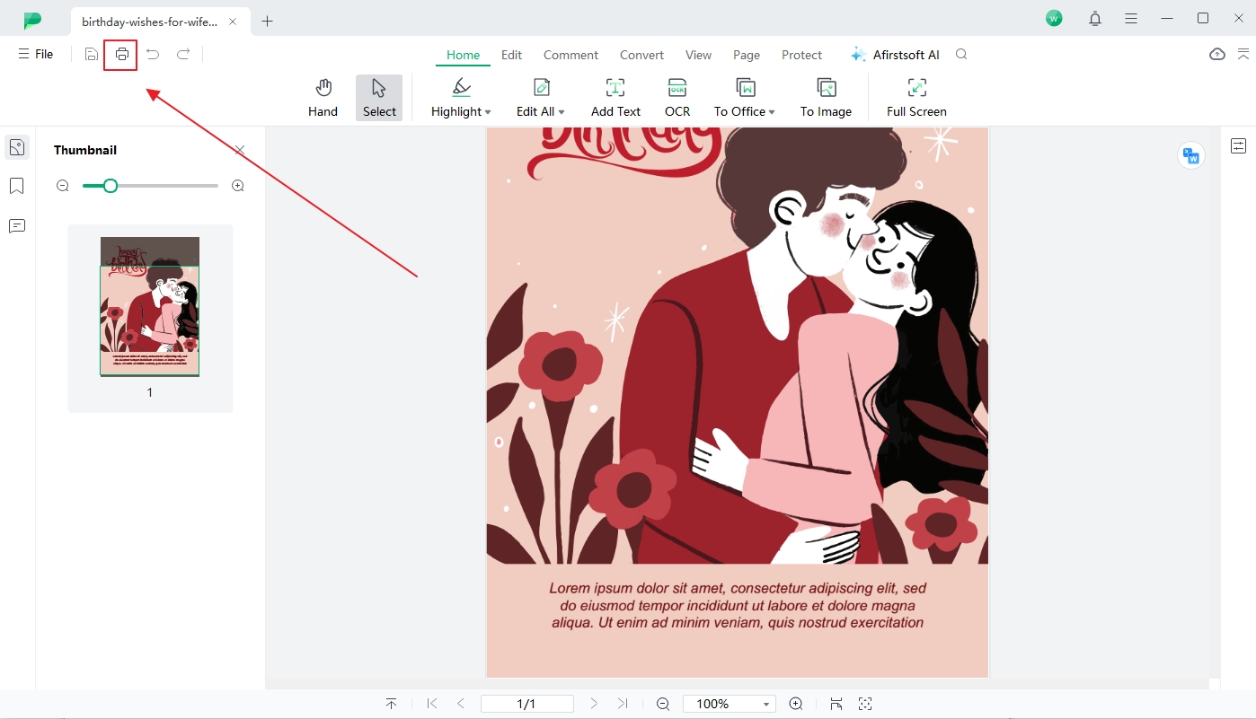Click the To Office icon
Viewport: 1256px width, 719px height.
pos(746,87)
